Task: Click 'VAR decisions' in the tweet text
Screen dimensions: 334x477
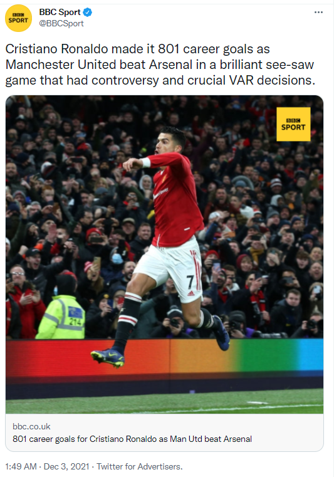Action: (x=272, y=80)
